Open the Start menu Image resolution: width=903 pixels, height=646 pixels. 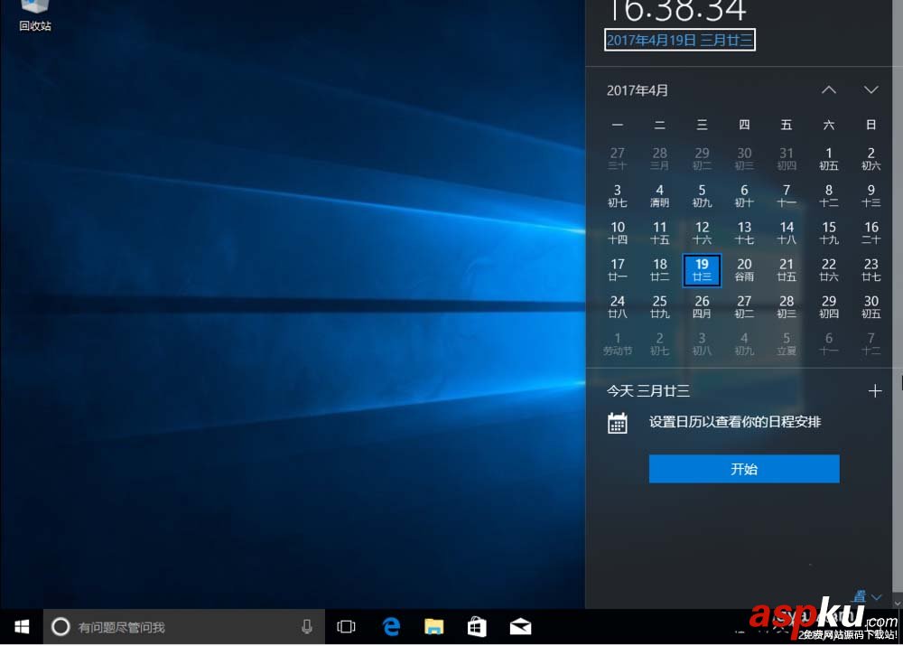(22, 626)
